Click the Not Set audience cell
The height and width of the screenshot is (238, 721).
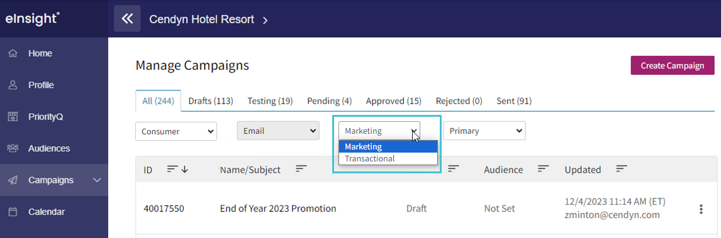point(500,208)
